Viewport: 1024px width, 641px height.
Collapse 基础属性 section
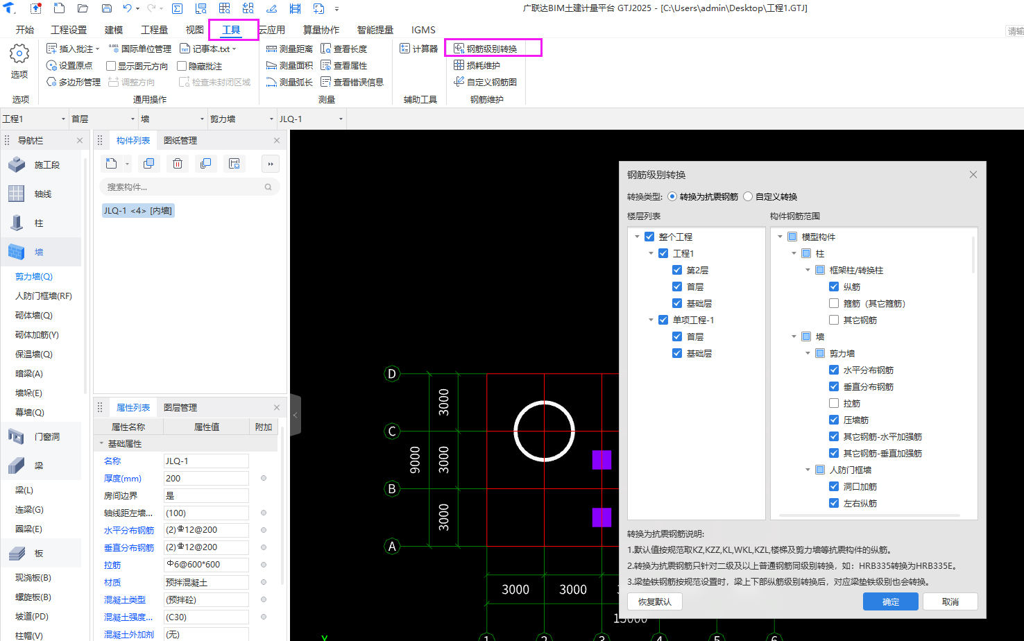point(101,443)
